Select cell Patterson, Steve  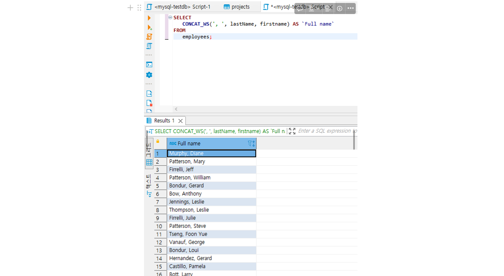pos(211,226)
